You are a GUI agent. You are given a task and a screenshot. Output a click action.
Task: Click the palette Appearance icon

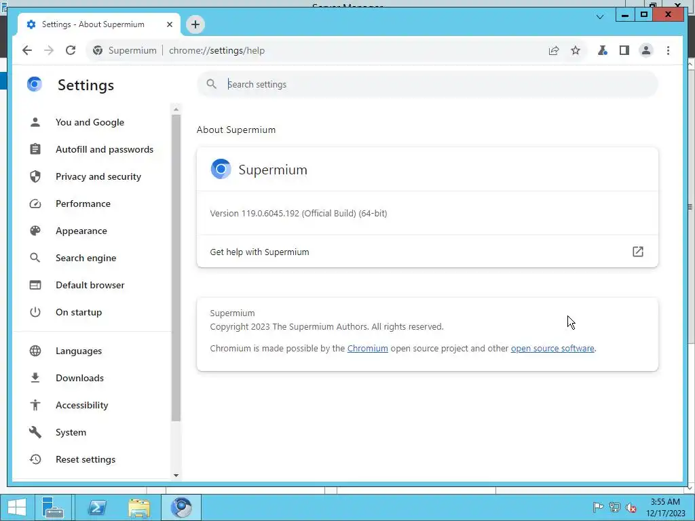[35, 231]
